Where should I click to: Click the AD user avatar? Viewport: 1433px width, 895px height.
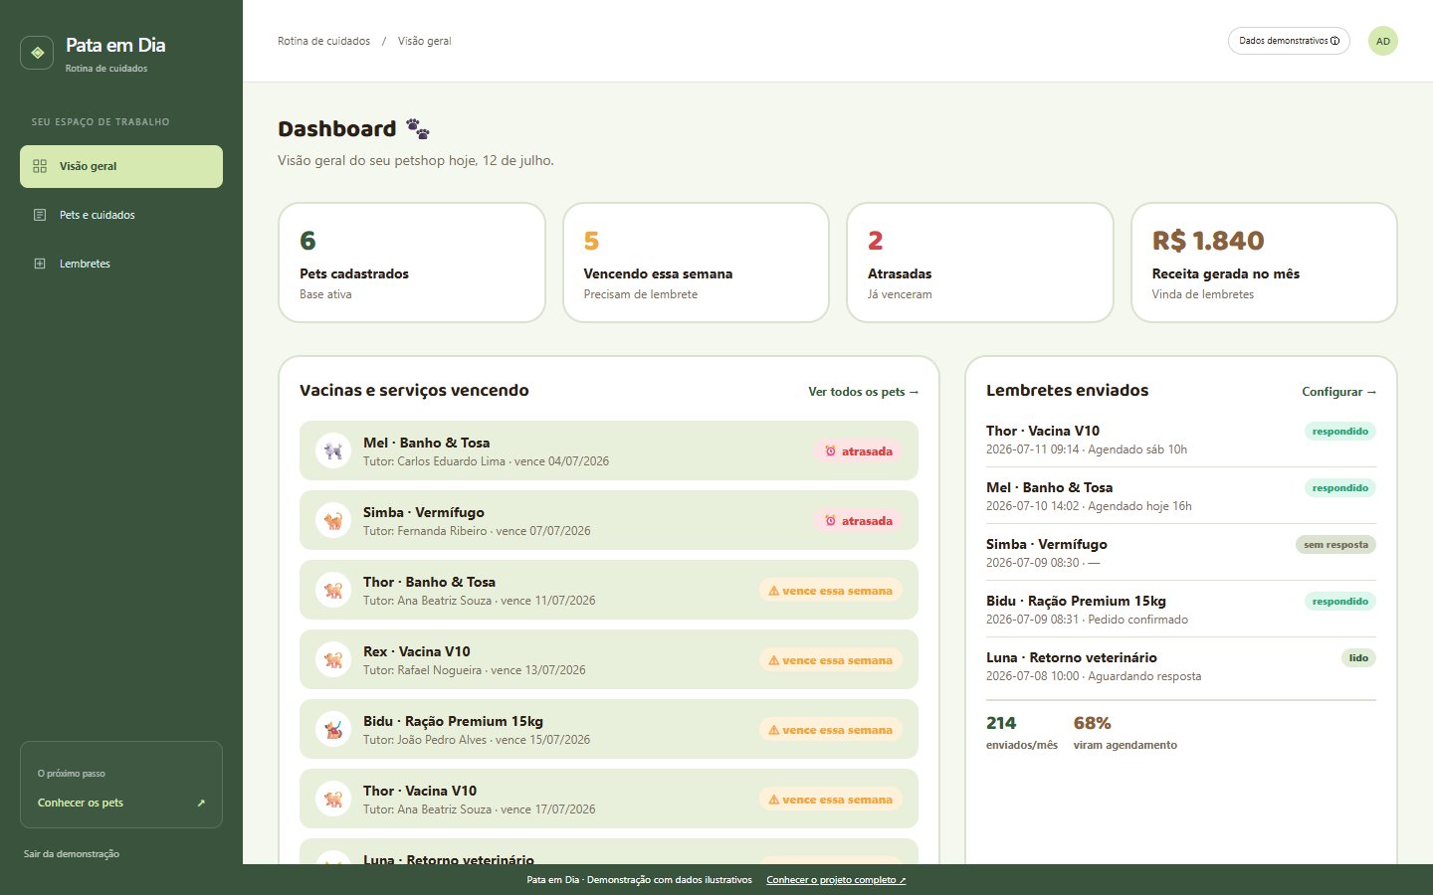[x=1382, y=41]
